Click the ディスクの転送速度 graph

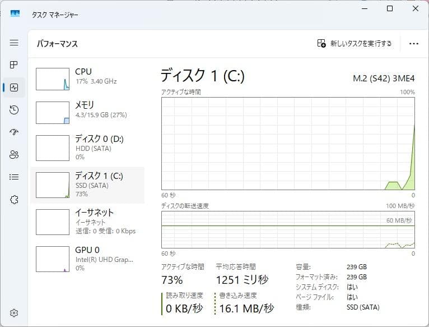point(288,230)
